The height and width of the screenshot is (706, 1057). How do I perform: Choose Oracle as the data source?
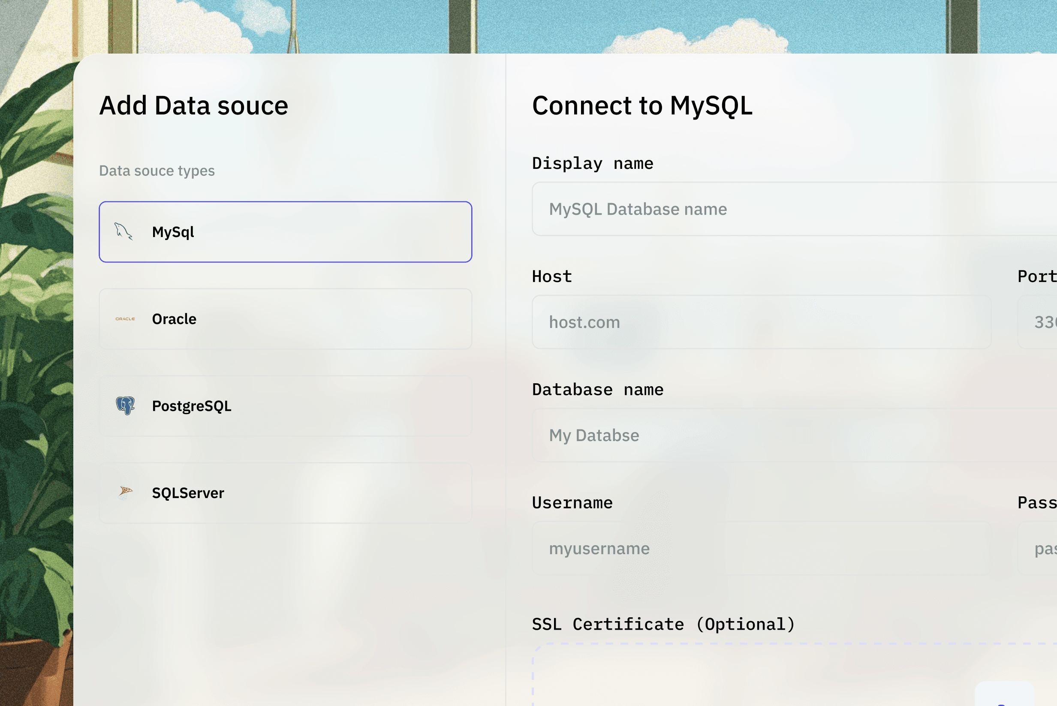click(285, 319)
